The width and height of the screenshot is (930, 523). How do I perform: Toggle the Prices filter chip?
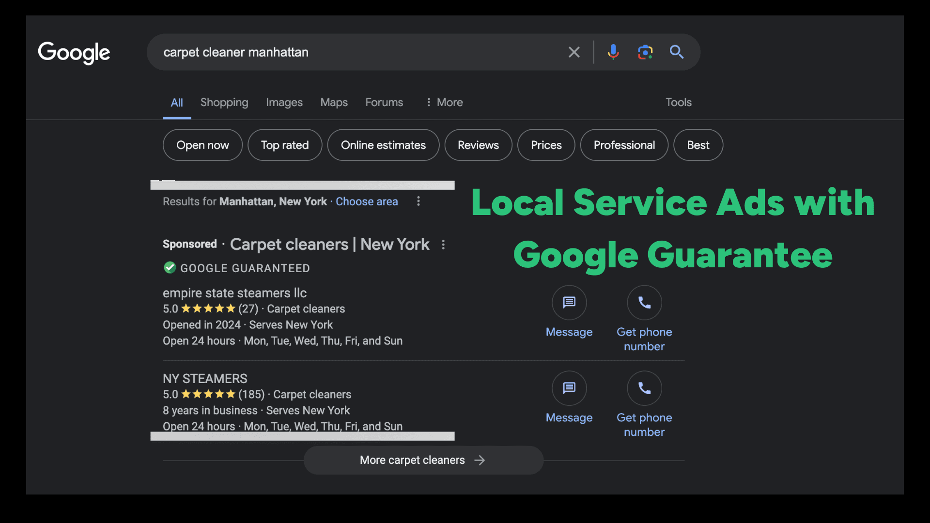546,145
